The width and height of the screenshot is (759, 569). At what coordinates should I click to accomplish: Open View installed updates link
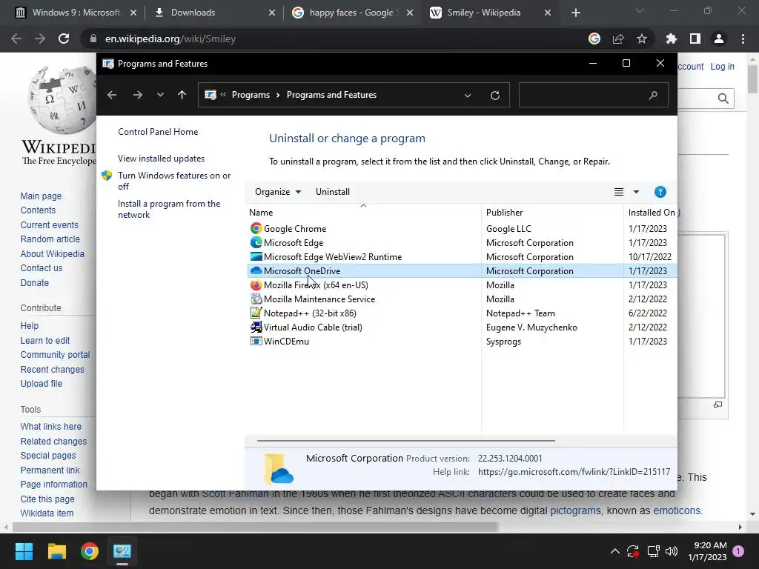[161, 159]
